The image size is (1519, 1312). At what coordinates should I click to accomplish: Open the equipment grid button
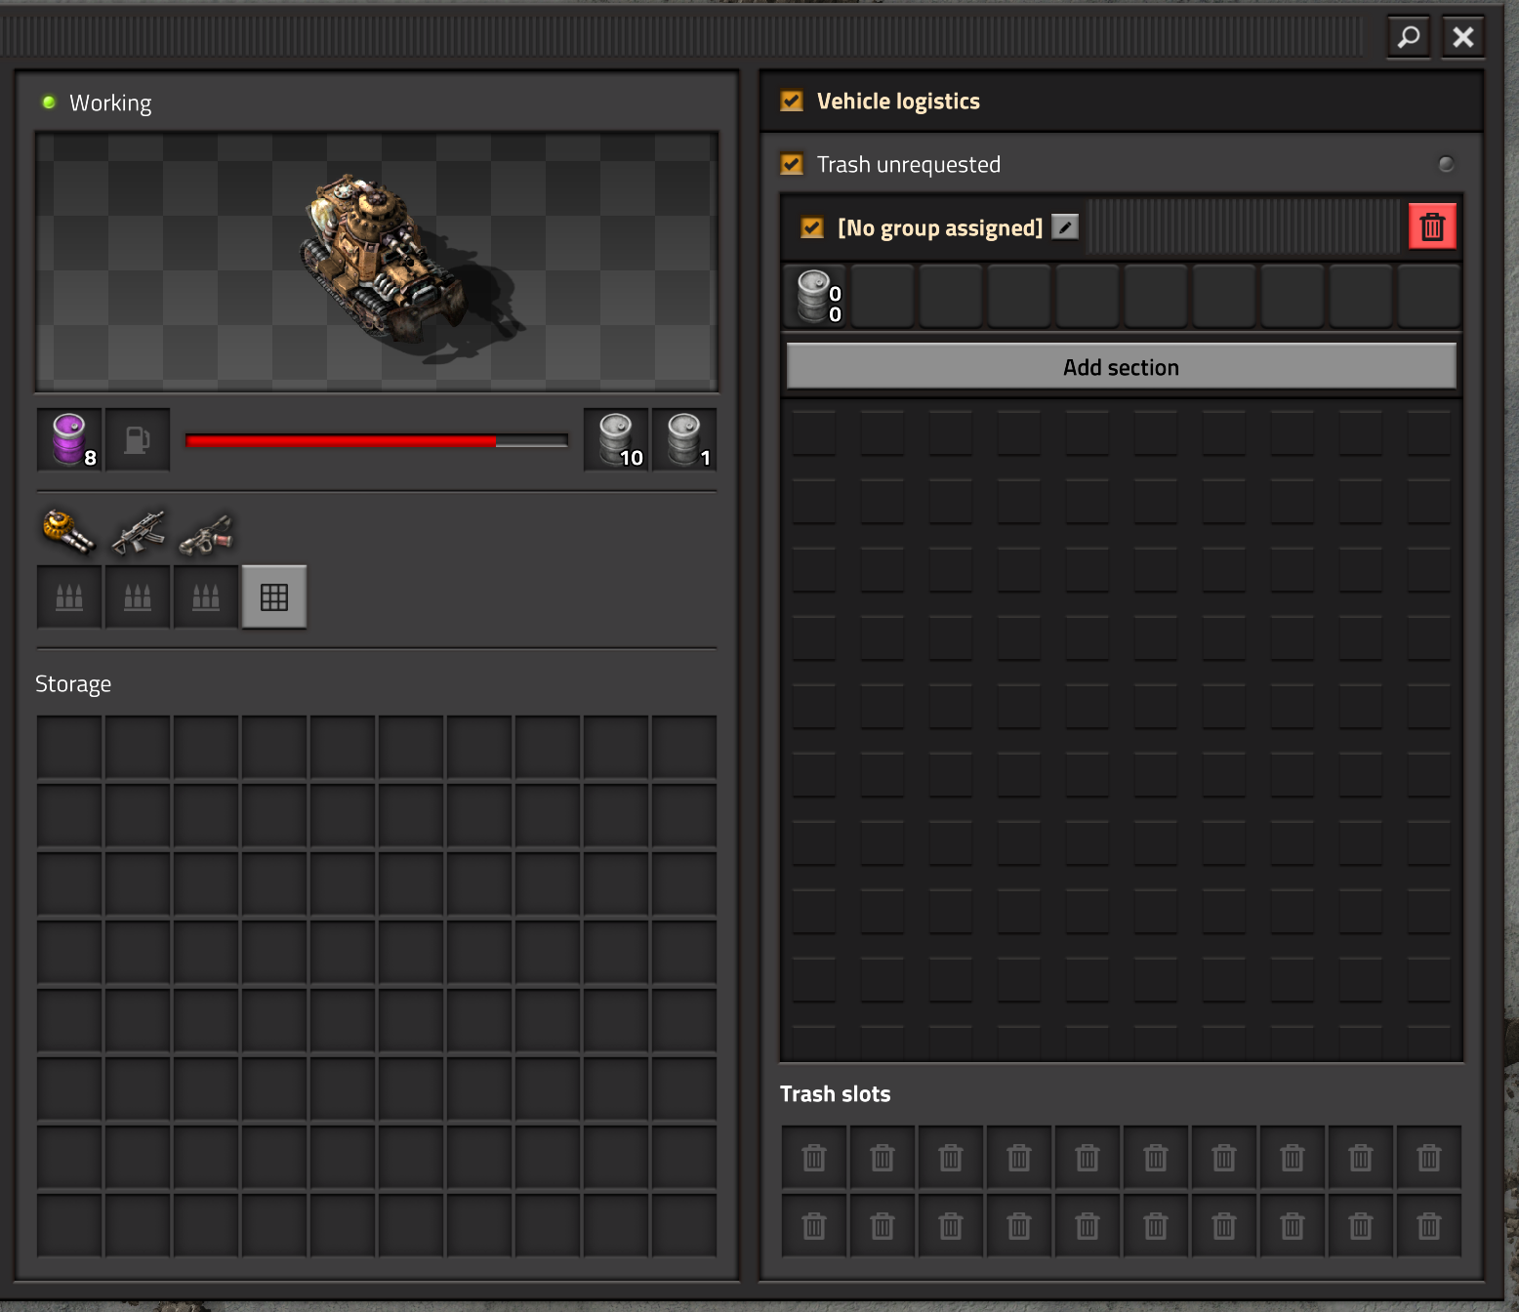tap(274, 596)
